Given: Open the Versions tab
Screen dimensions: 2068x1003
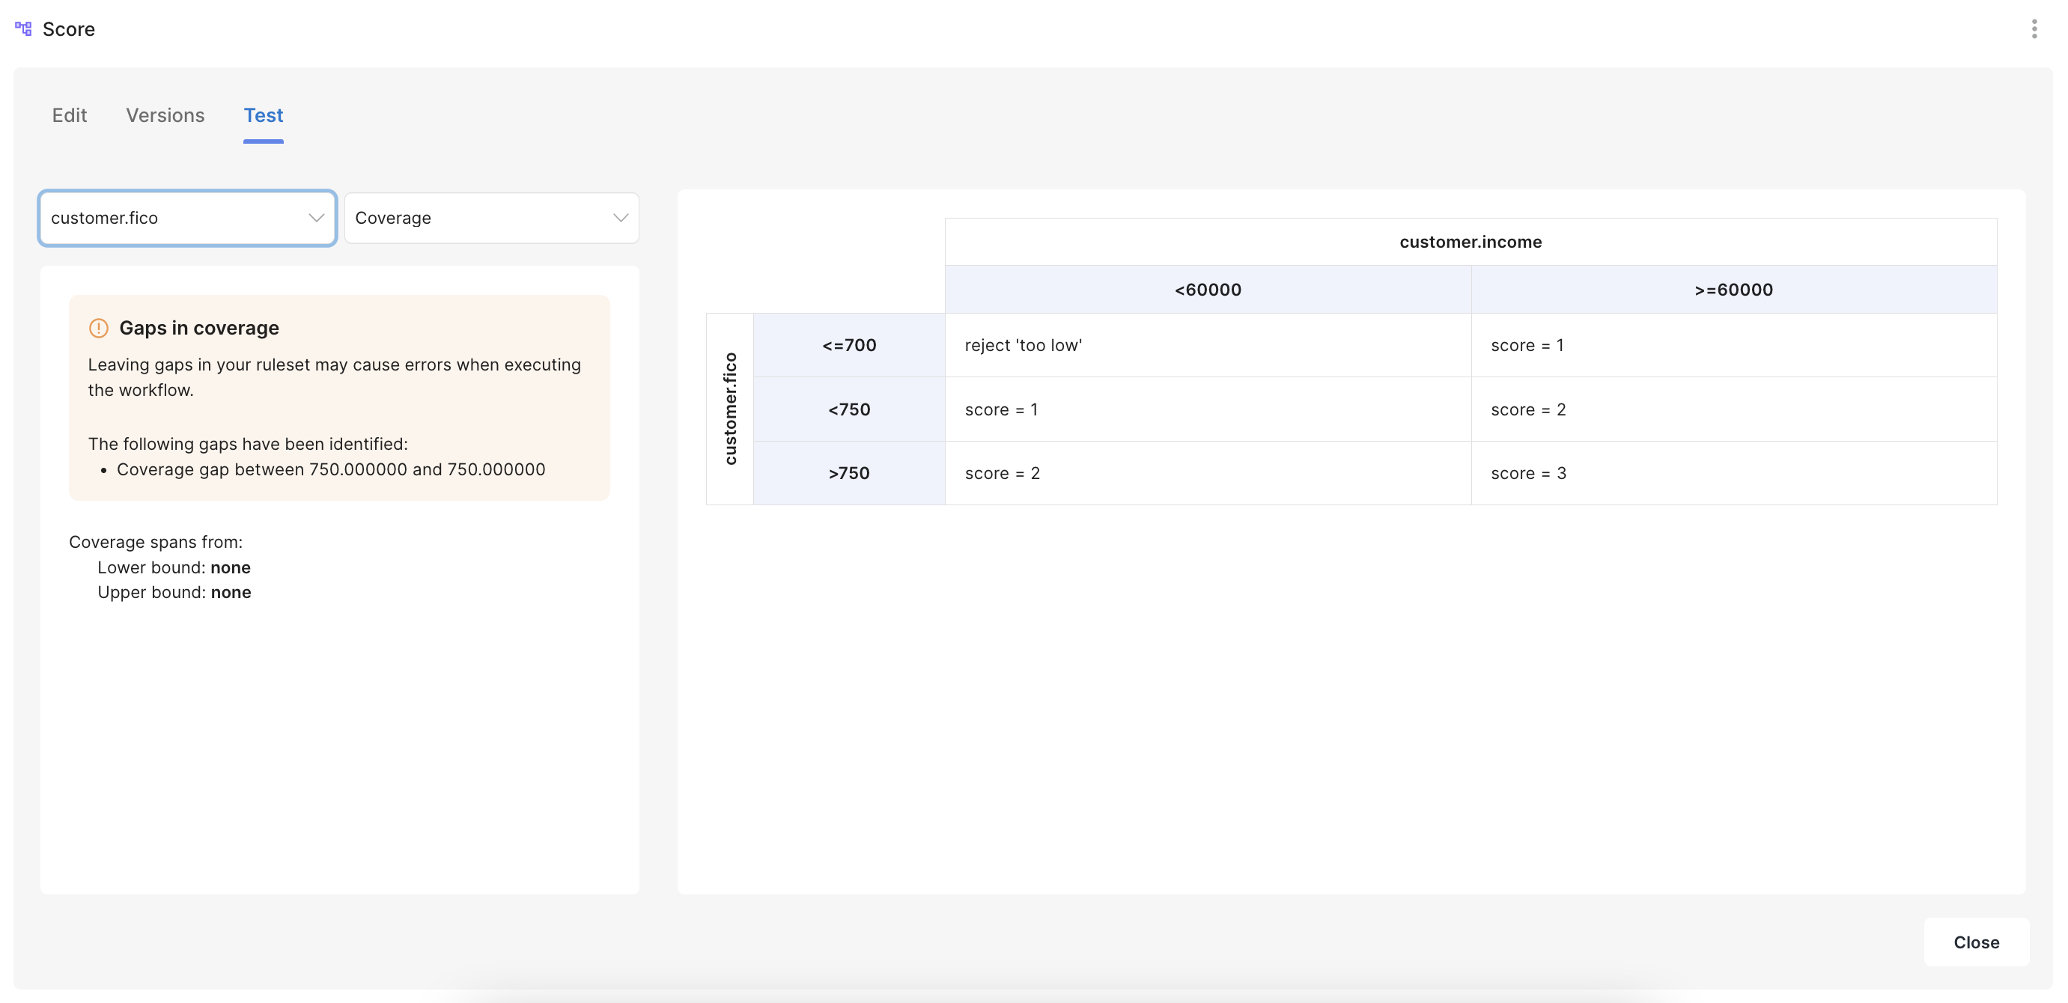Looking at the screenshot, I should point(165,115).
